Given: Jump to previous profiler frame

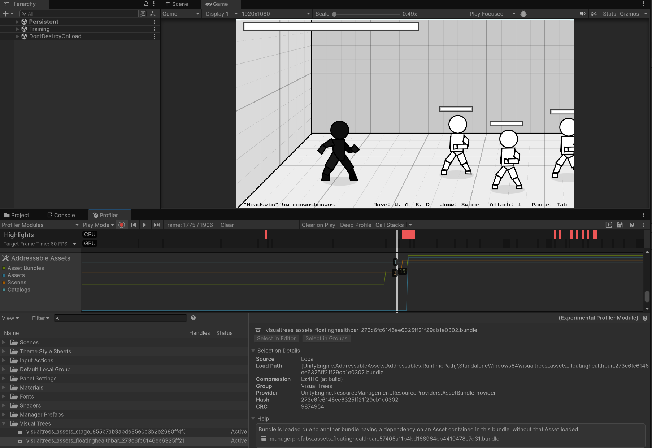Looking at the screenshot, I should tap(134, 225).
